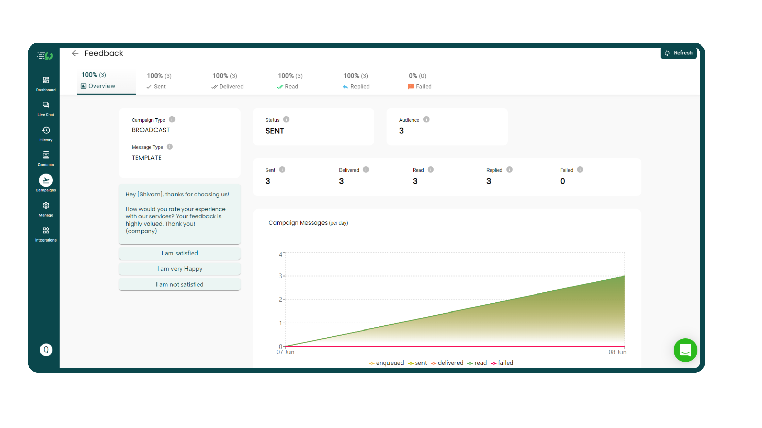Click info icon beside Sent count
The image size is (762, 428).
tap(282, 170)
